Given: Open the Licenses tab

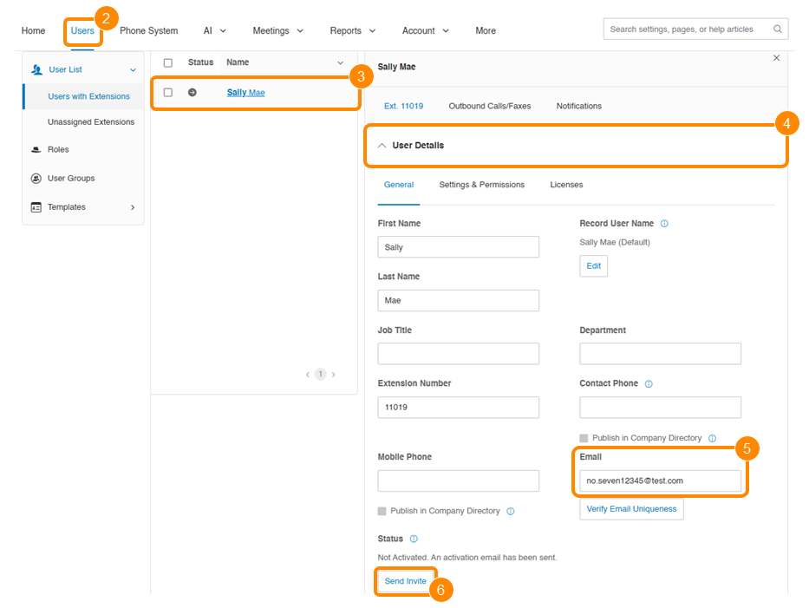Looking at the screenshot, I should click(x=566, y=185).
